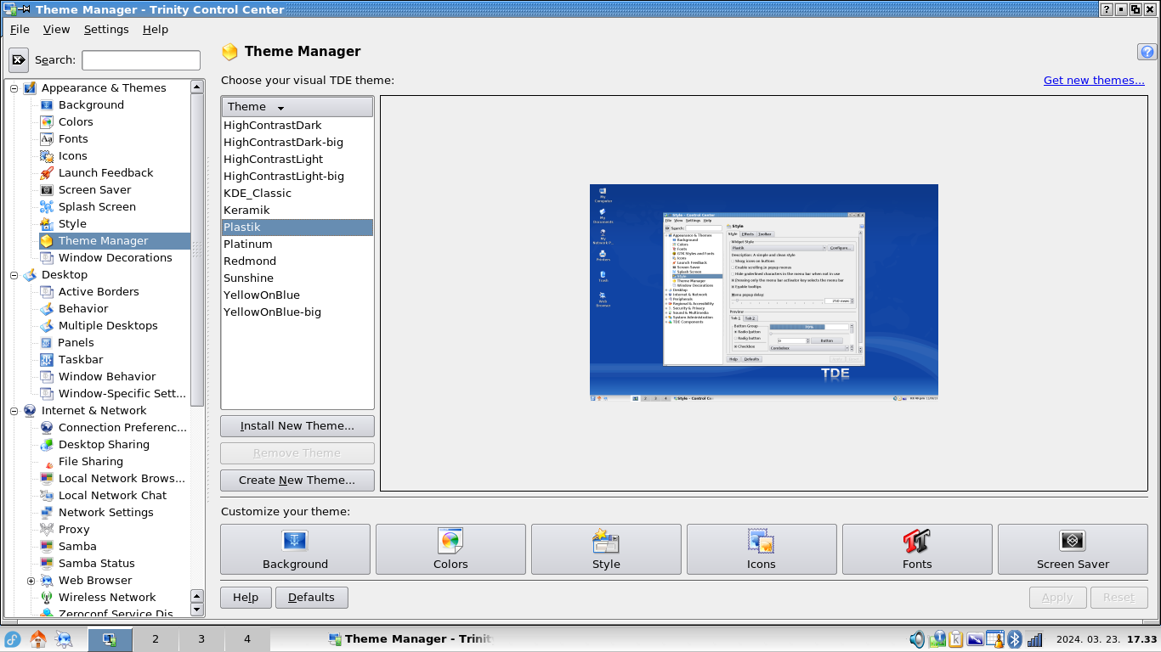The height and width of the screenshot is (652, 1161).
Task: Select the Keramik theme
Action: tap(297, 210)
